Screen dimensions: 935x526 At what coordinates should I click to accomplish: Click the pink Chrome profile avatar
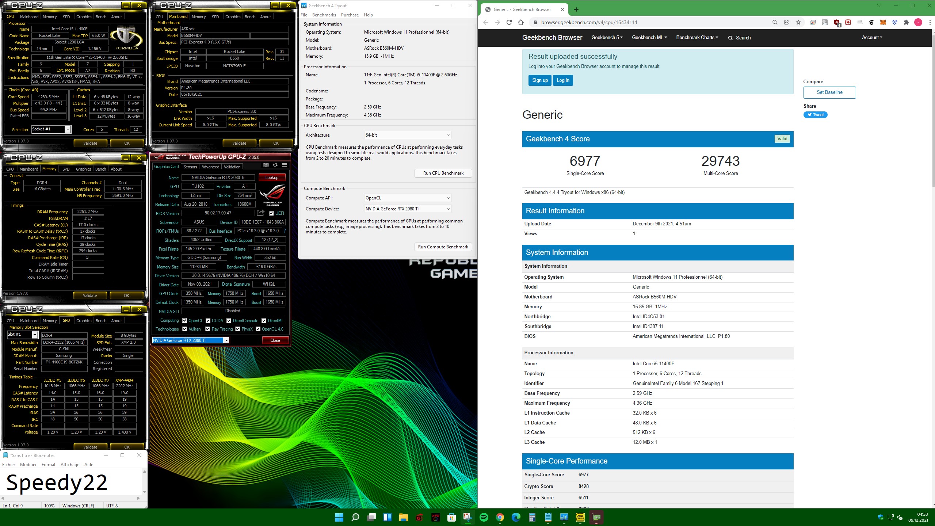[918, 22]
